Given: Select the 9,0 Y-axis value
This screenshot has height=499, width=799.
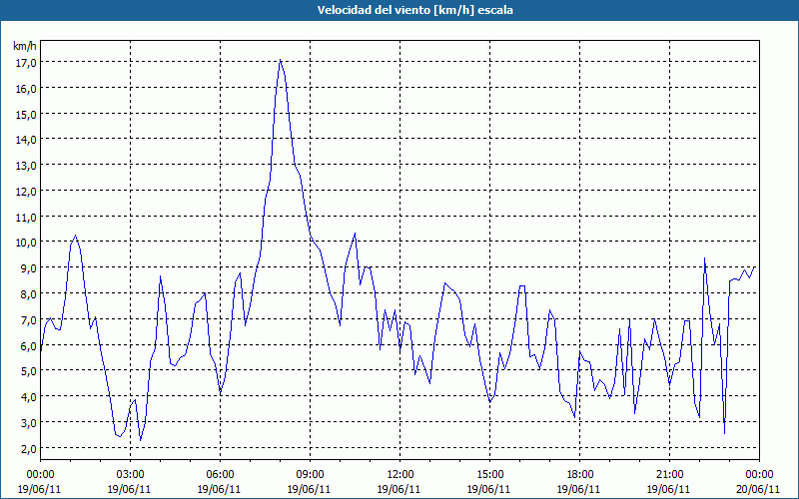Looking at the screenshot, I should 28,268.
